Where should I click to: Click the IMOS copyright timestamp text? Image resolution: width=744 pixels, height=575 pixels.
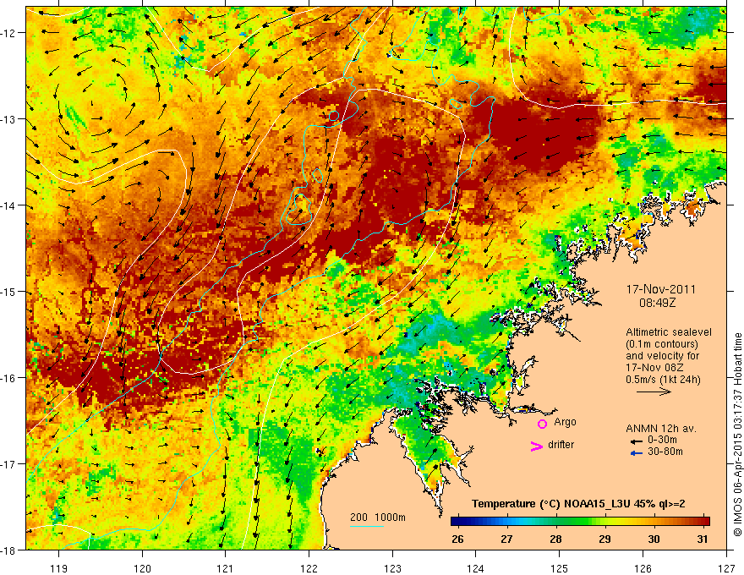[737, 435]
